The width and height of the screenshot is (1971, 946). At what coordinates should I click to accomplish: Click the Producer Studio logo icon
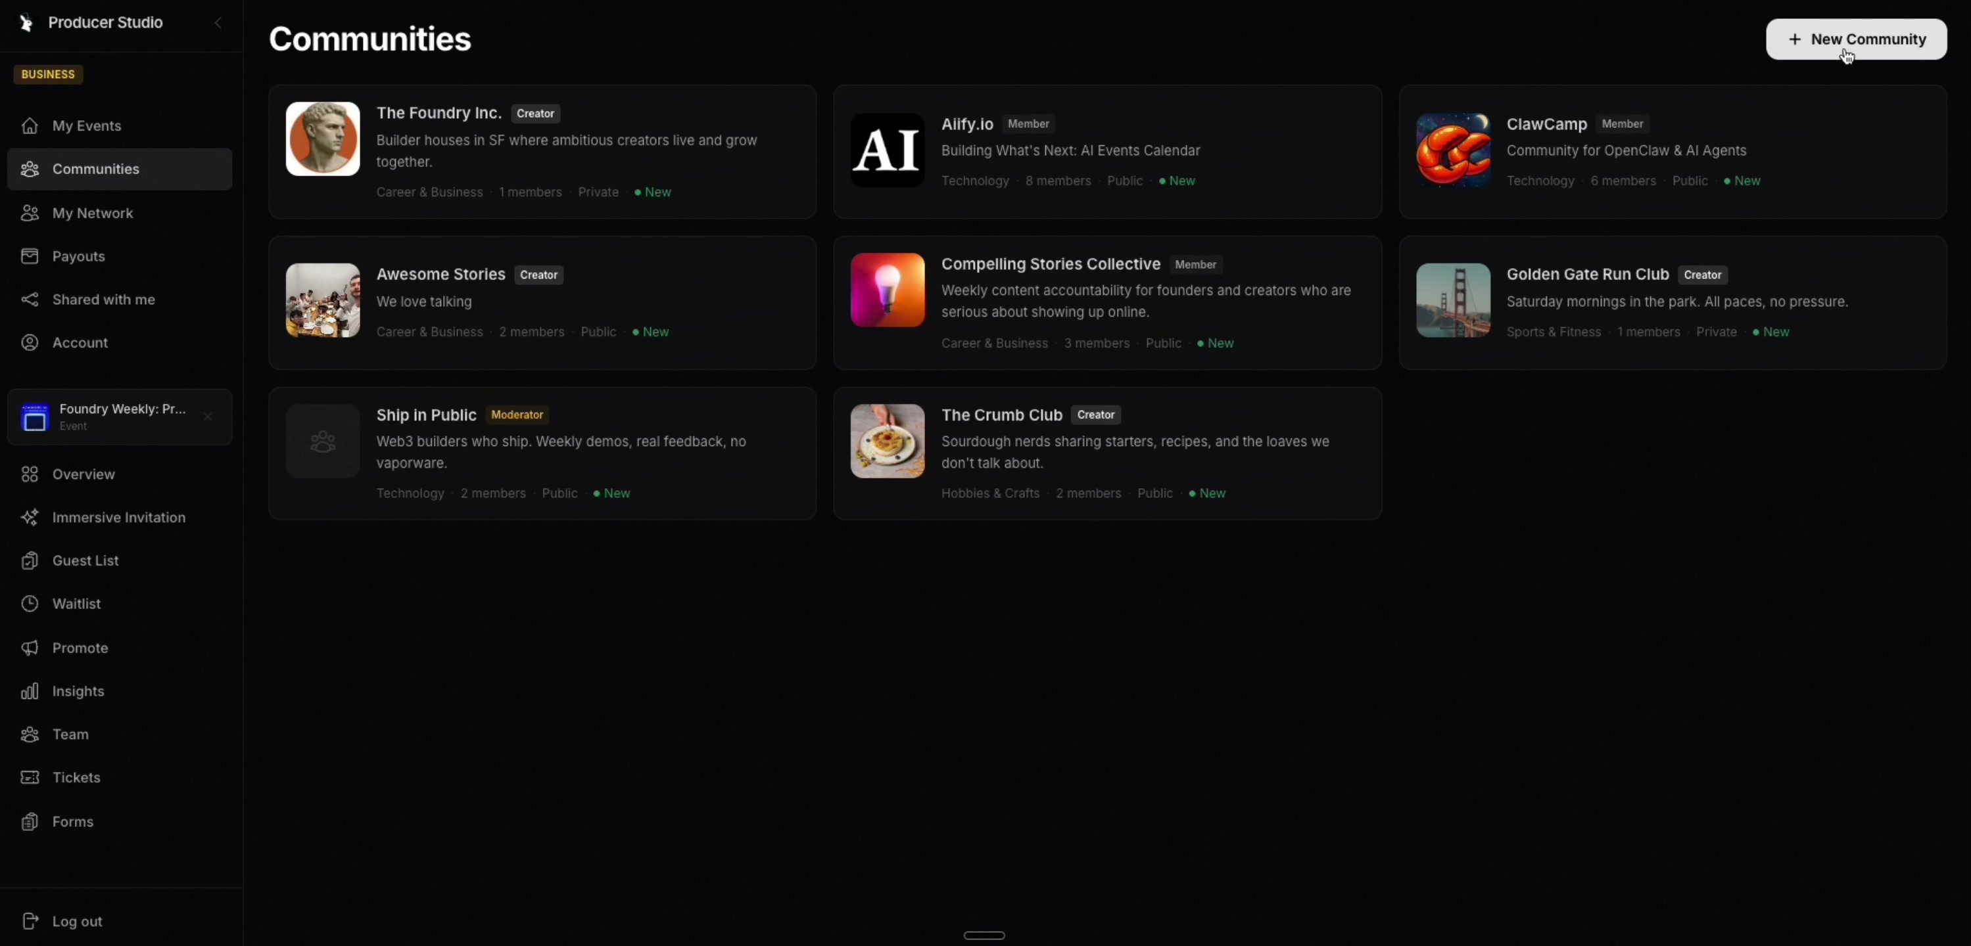pos(26,23)
